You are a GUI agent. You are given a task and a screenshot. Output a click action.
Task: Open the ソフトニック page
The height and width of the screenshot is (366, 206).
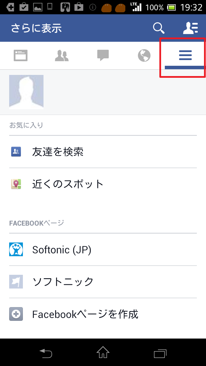(63, 282)
